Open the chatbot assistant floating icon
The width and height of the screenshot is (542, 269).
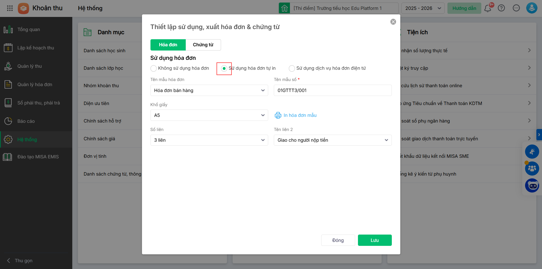pyautogui.click(x=532, y=185)
